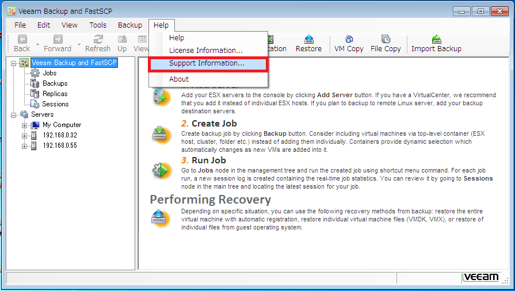Expand the My Computer node
The height and width of the screenshot is (291, 515).
(x=24, y=125)
